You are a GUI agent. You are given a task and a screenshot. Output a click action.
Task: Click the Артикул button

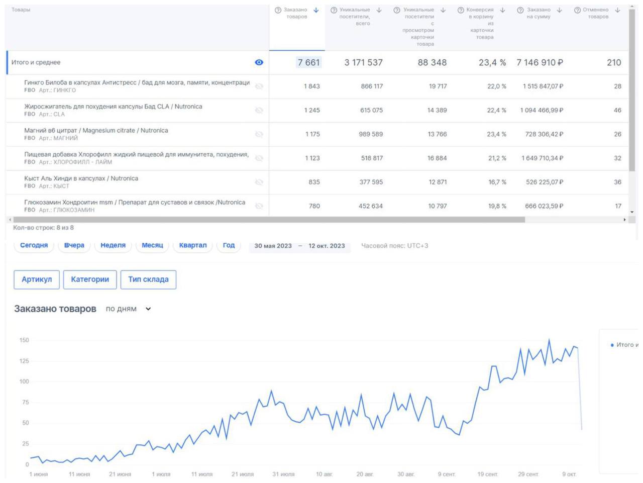pyautogui.click(x=37, y=279)
